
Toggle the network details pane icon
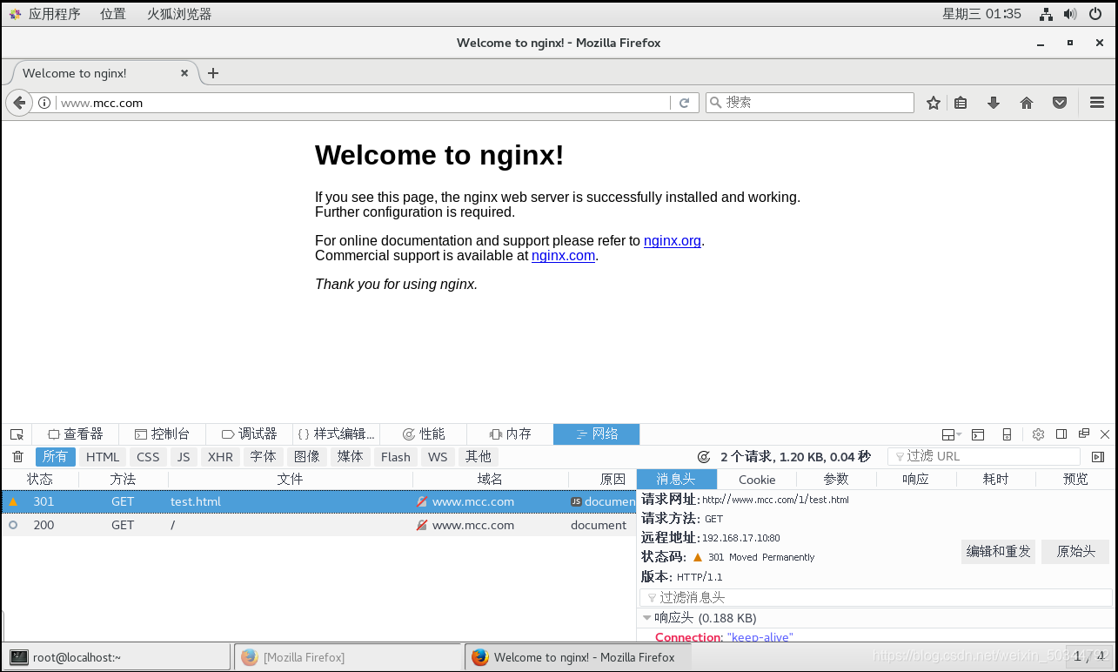click(1098, 457)
